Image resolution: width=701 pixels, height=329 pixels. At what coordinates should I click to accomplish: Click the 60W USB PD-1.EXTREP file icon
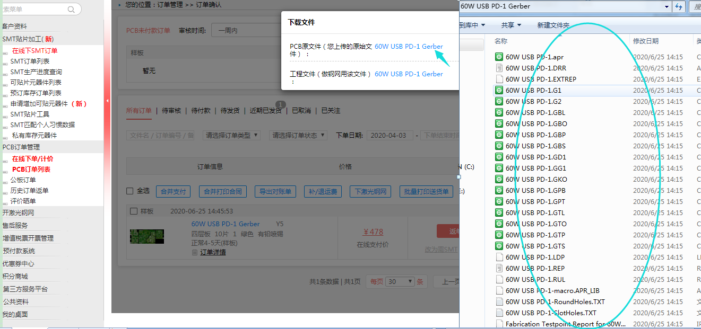pyautogui.click(x=499, y=79)
